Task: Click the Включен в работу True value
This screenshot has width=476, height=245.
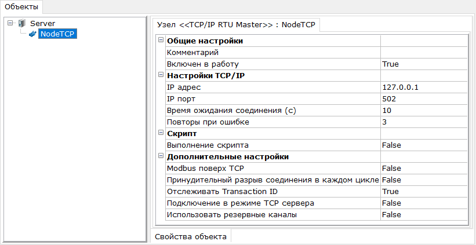Action: [424, 64]
